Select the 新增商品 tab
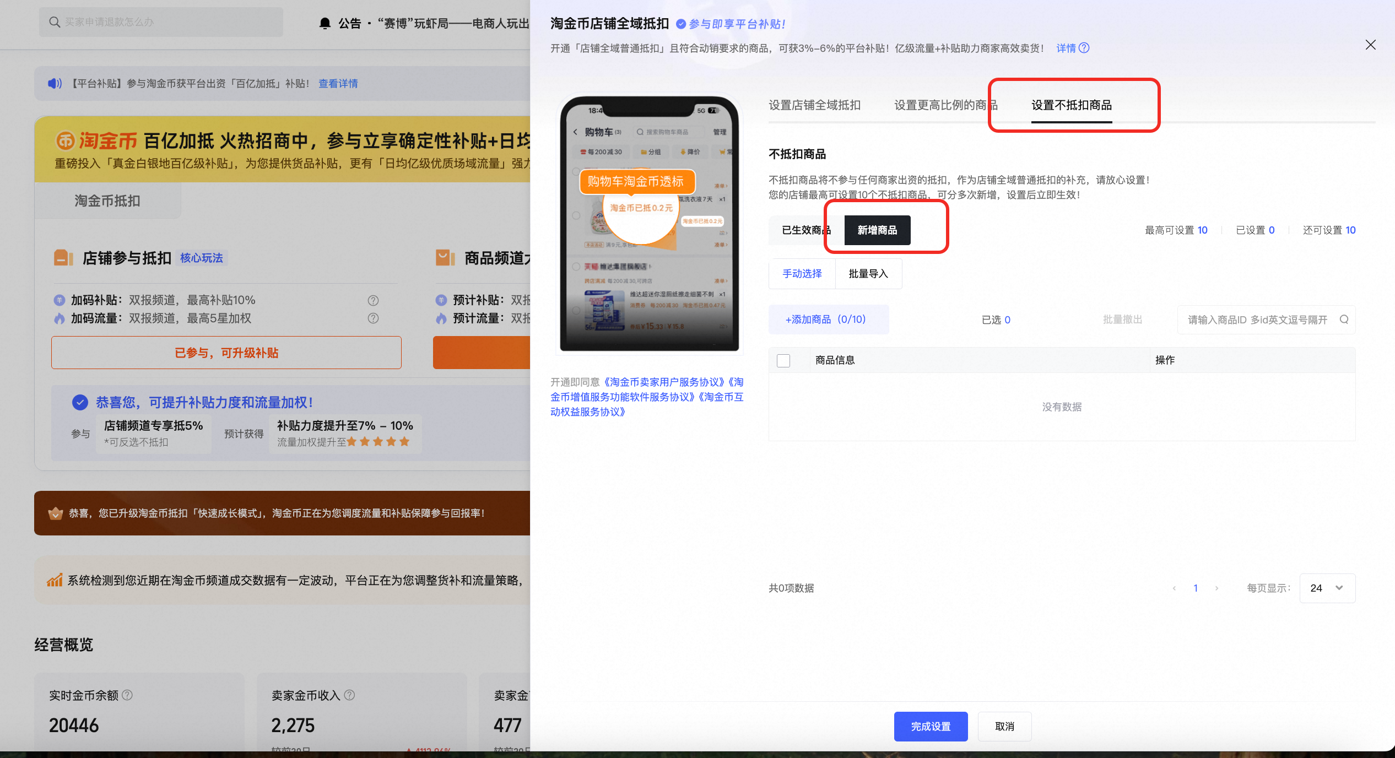1395x758 pixels. pos(877,230)
